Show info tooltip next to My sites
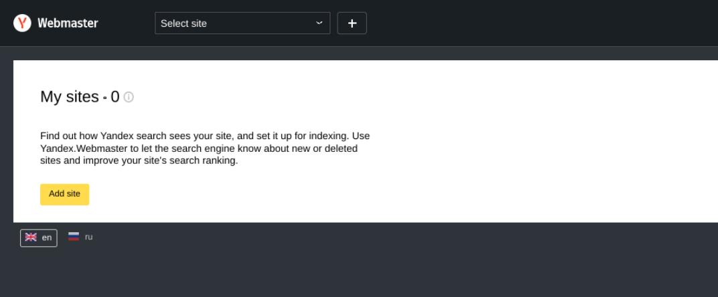Screen dimensions: 718x297 coord(129,97)
